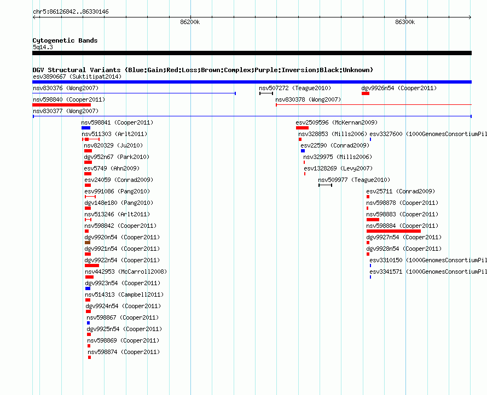The height and width of the screenshot is (395, 487).
Task: Open nsv598878 (Cooper2011) variant
Action: click(402, 203)
